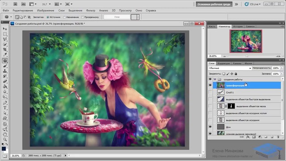The width and height of the screenshot is (286, 161).
Task: Select the выделение объектов исходник layer
Action: (247, 120)
